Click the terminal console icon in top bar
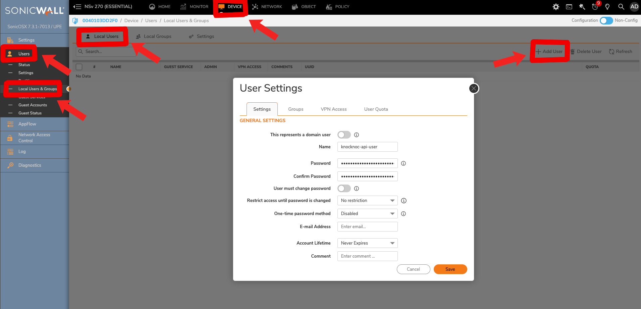 pos(569,7)
